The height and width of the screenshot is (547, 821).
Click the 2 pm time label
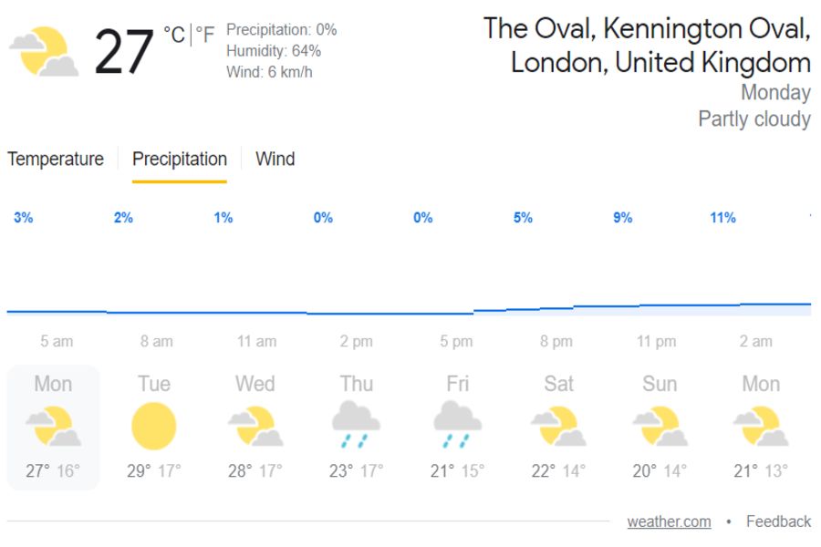pos(356,342)
